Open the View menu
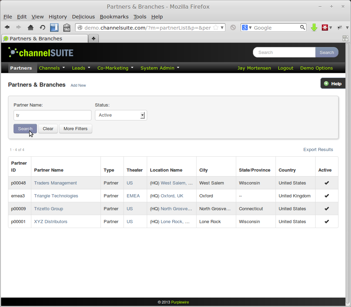This screenshot has height=307, width=351. point(38,17)
